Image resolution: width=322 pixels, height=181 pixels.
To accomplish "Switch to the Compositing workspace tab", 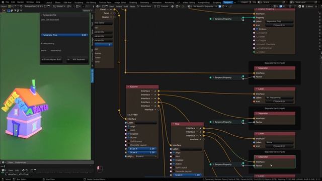I will point(204,3).
